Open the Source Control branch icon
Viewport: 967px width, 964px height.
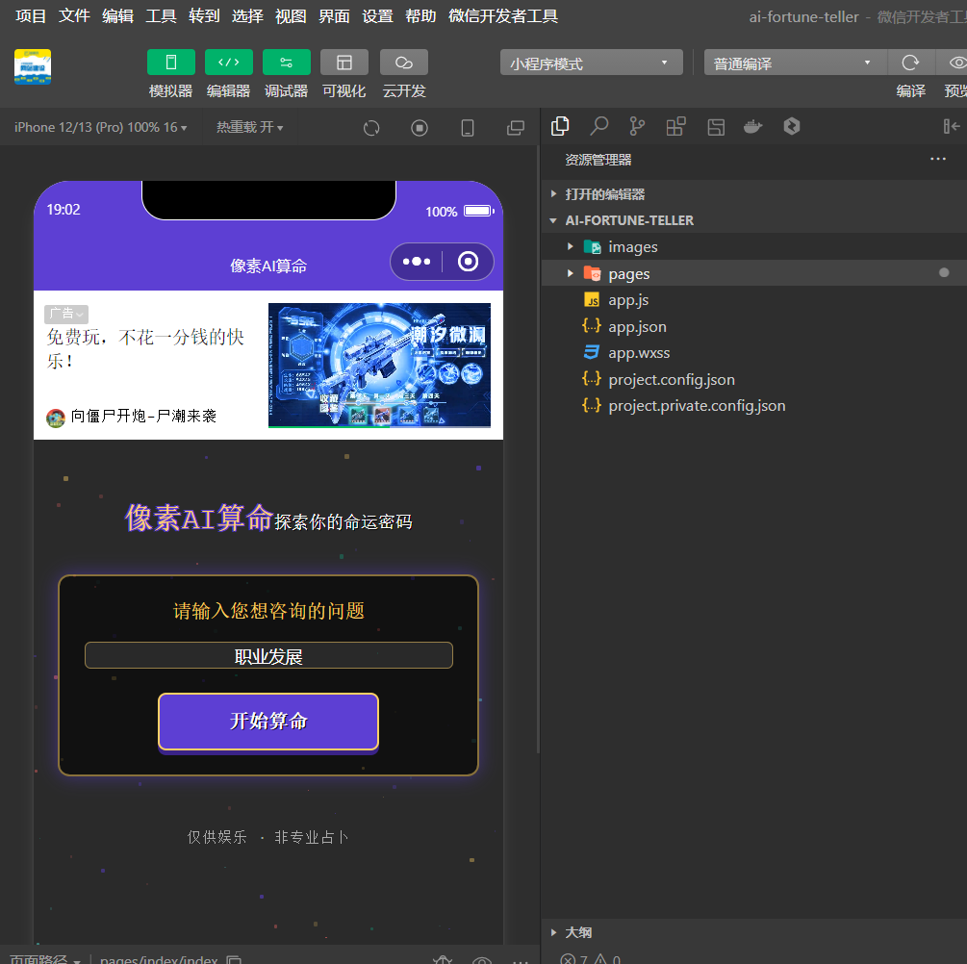coord(637,126)
